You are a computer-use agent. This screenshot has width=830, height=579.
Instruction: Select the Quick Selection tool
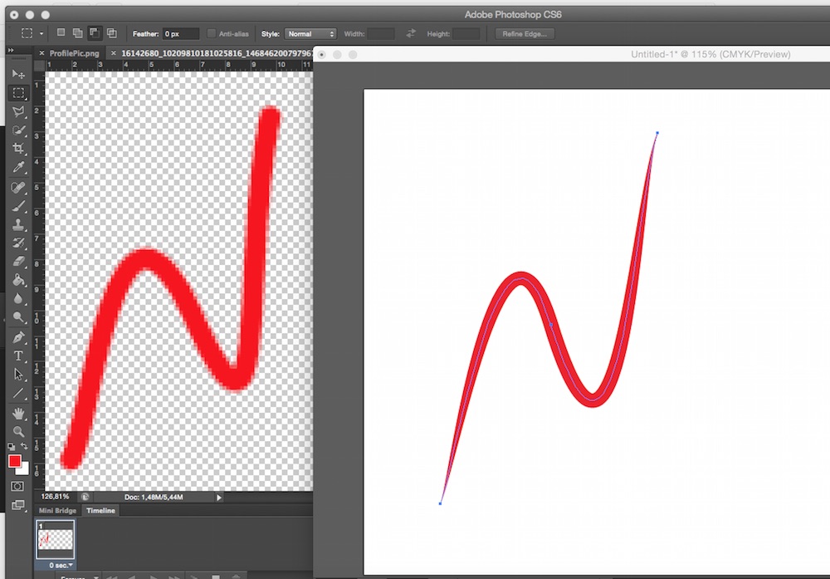[18, 130]
